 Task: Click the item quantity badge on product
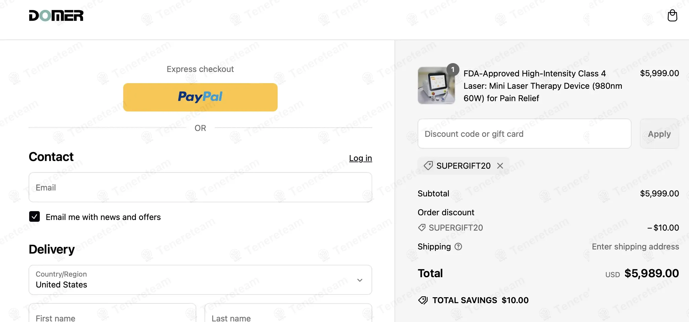point(453,70)
